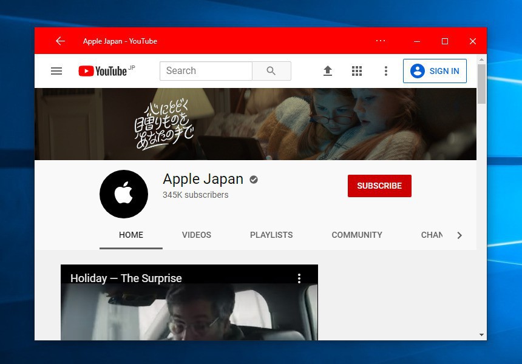This screenshot has height=364, width=522.
Task: Select the HOME tab
Action: point(131,235)
